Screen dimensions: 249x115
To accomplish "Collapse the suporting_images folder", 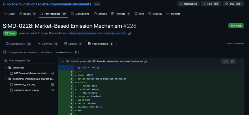I will coord(6,79).
